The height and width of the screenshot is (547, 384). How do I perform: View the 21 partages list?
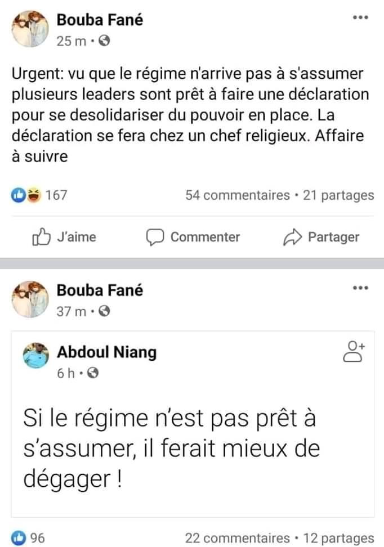pyautogui.click(x=338, y=195)
